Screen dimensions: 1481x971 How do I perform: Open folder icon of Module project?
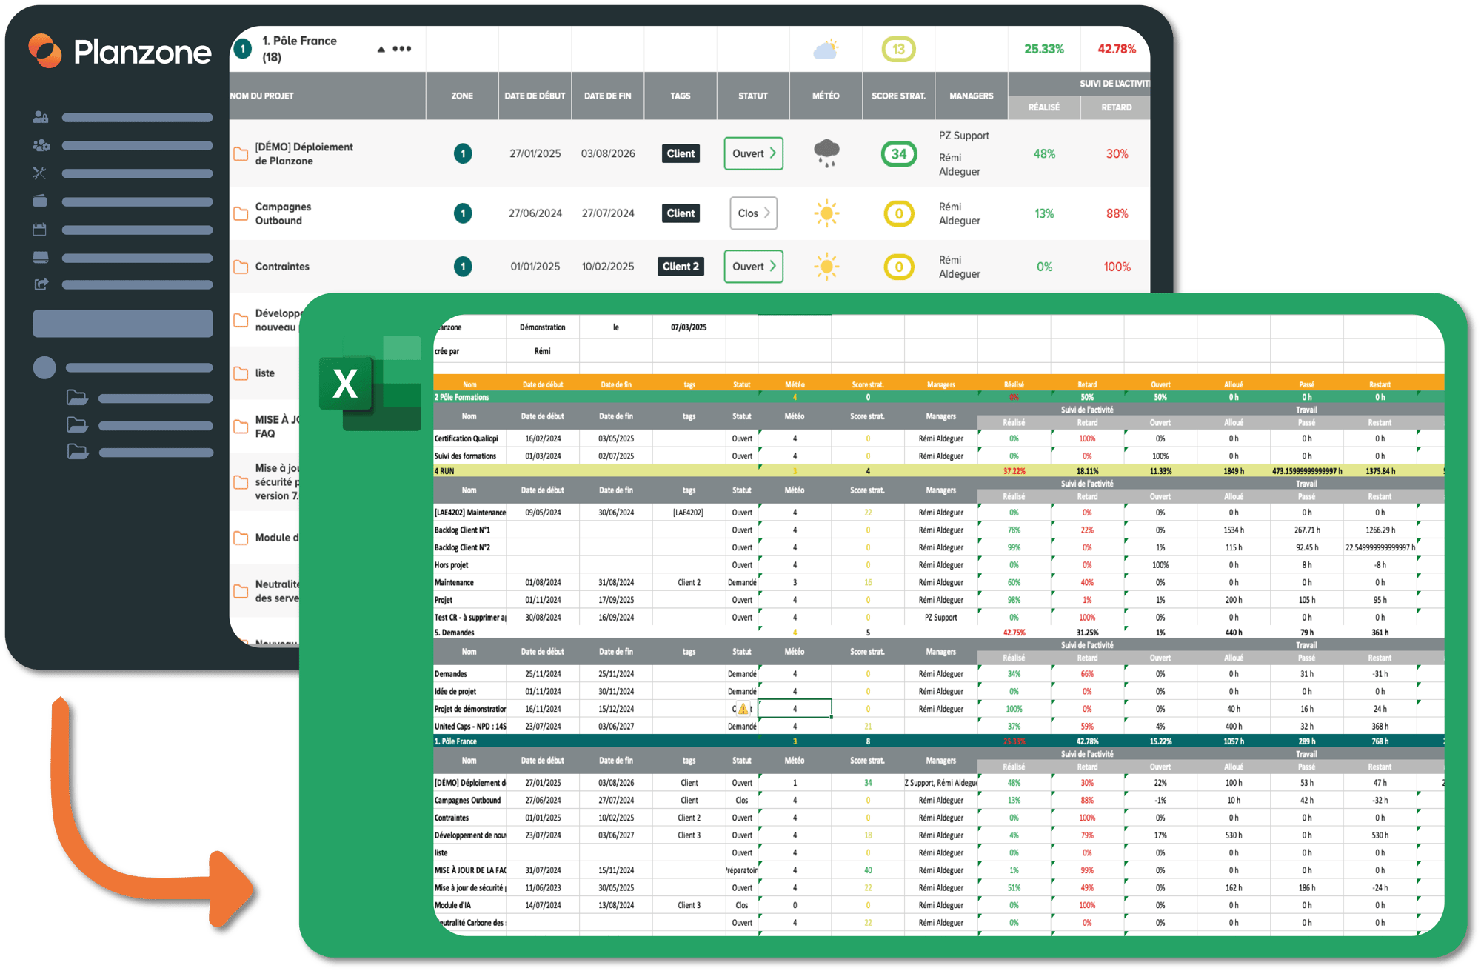(241, 538)
